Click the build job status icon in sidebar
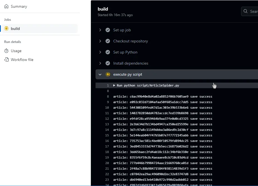 click(6, 29)
